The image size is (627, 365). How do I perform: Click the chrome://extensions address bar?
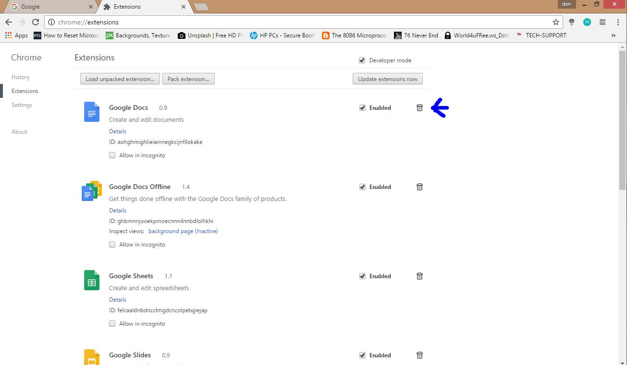[304, 22]
